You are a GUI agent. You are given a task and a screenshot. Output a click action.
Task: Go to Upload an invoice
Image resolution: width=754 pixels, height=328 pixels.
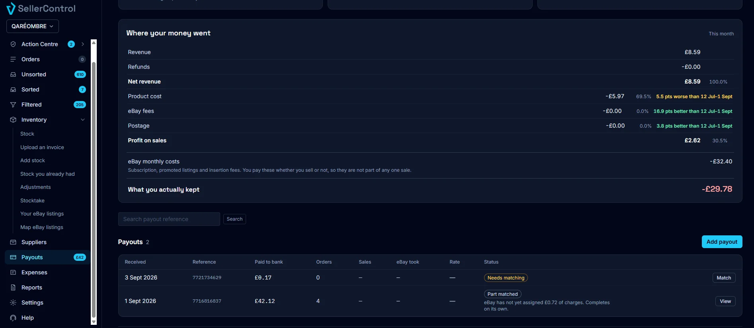(x=42, y=147)
